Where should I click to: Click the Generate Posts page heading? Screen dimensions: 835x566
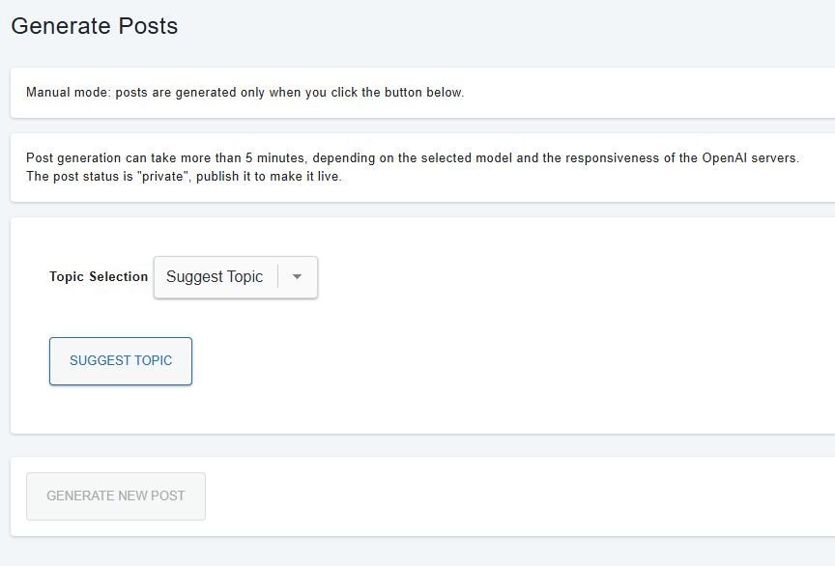[95, 26]
